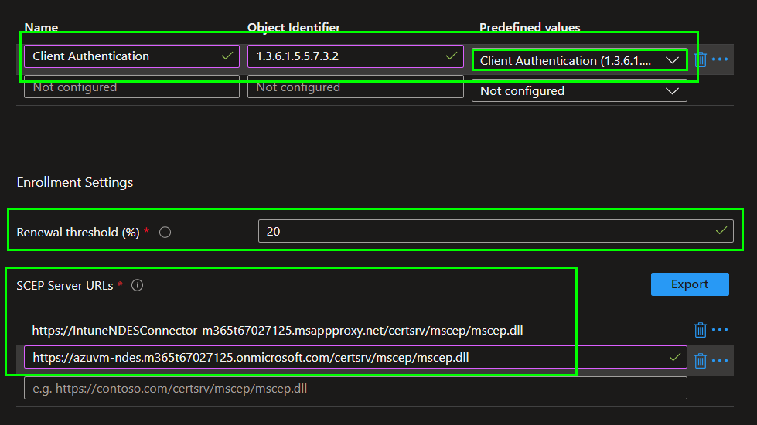757x425 pixels.
Task: Export the SCEP Server URLs
Action: 690,284
